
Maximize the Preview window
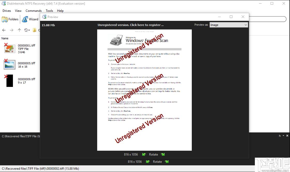(x=231, y=17)
